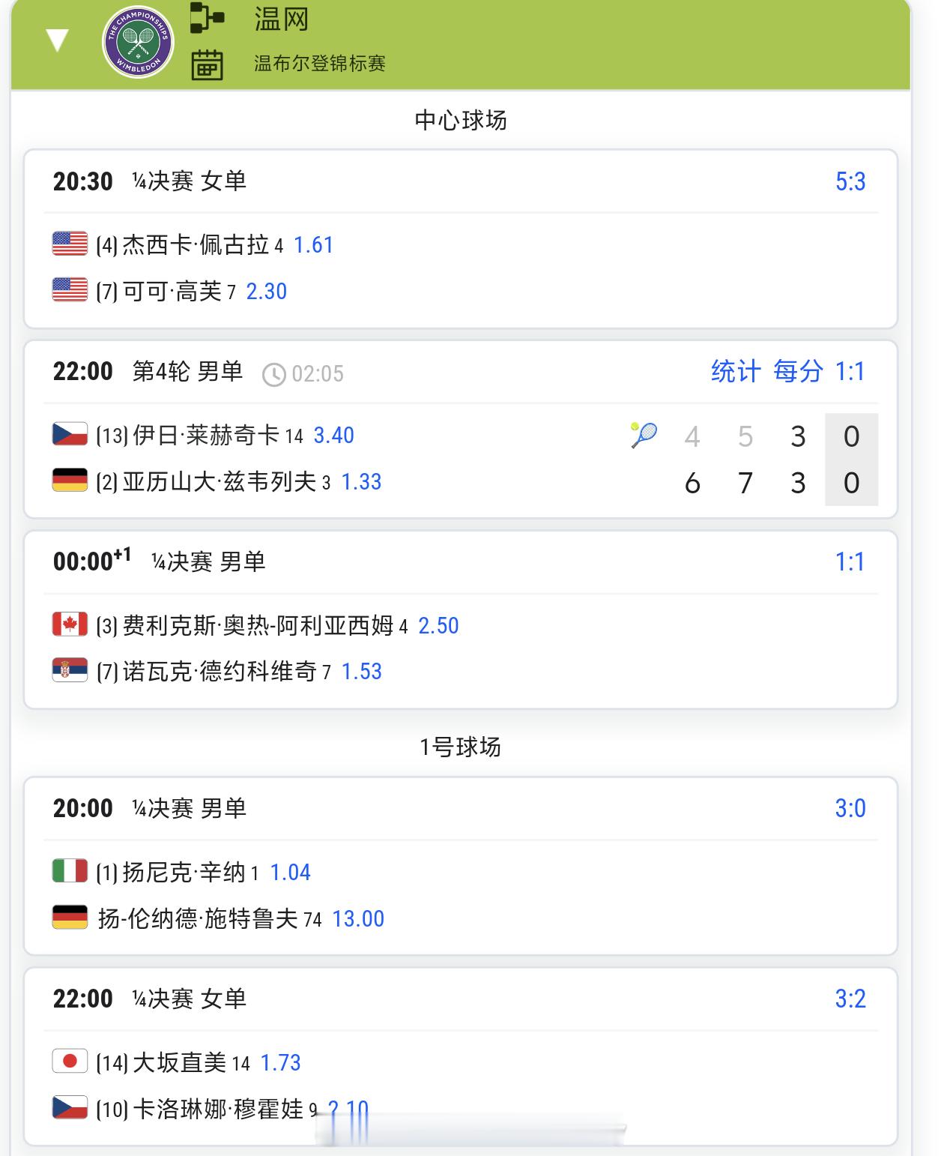Select the 1.61 odds for 杰西卡·佩古拉
This screenshot has width=944, height=1156.
coord(313,245)
